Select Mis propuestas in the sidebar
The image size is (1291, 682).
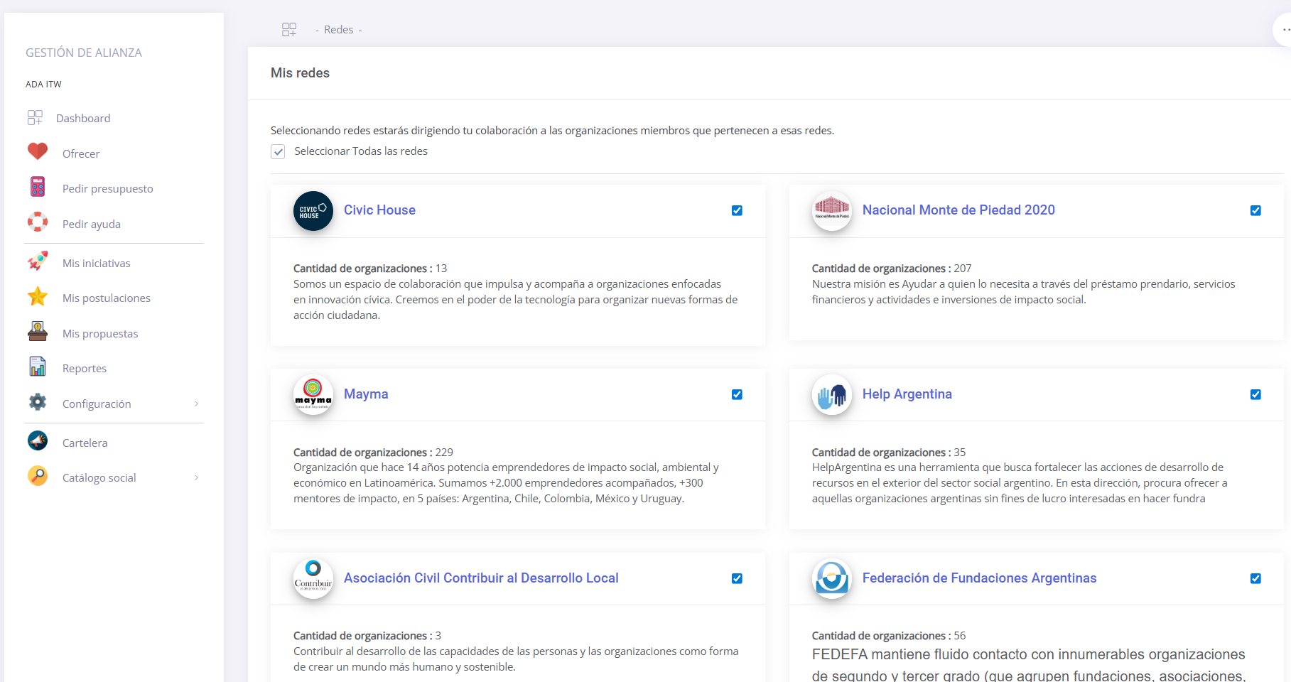tap(100, 332)
